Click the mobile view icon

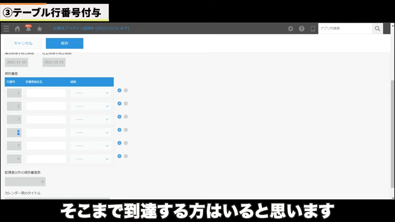point(313,29)
